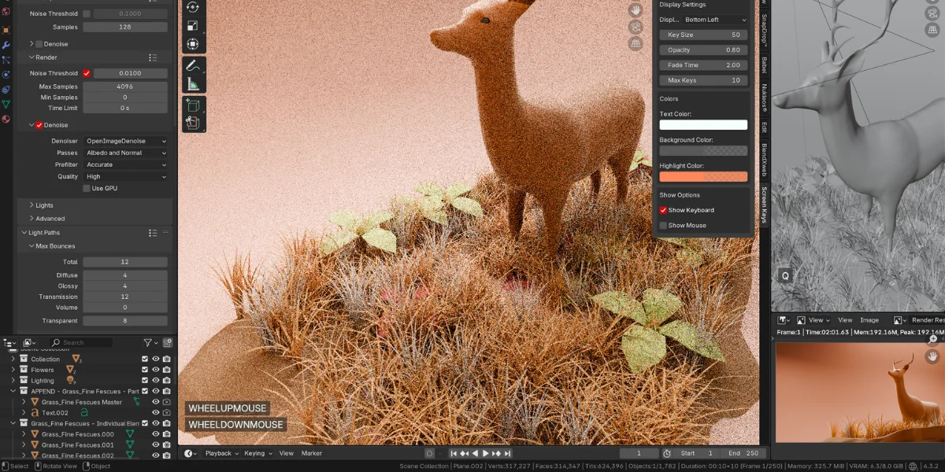Click the orange Highlight Color swatch
The height and width of the screenshot is (472, 945).
coord(703,176)
